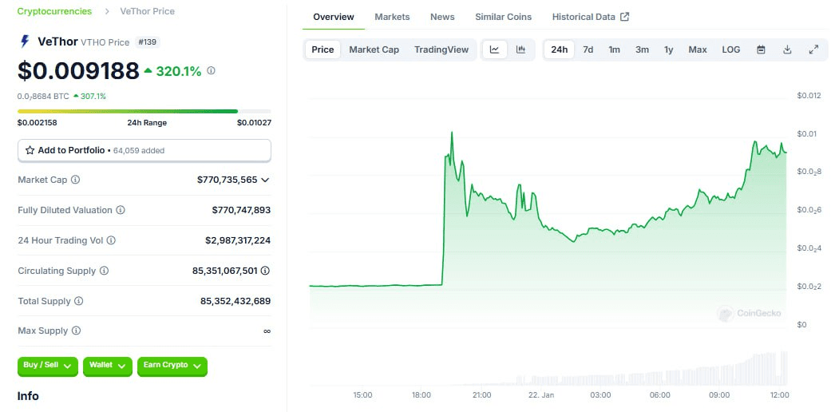Screen dimensions: 835x412
Task: Open Max Supply info icon
Action: pyautogui.click(x=76, y=331)
